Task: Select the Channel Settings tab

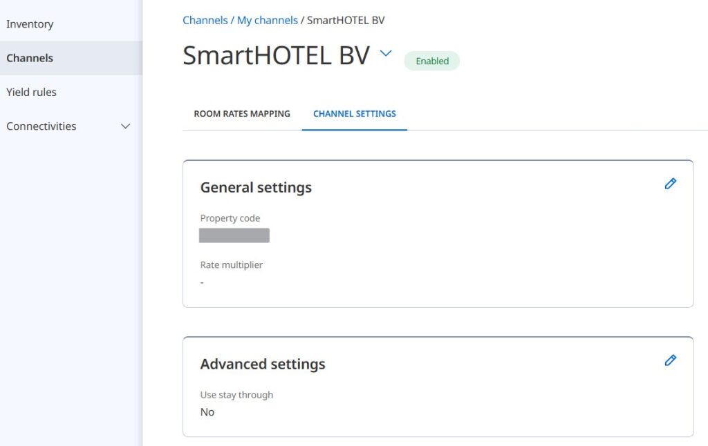Action: coord(355,114)
